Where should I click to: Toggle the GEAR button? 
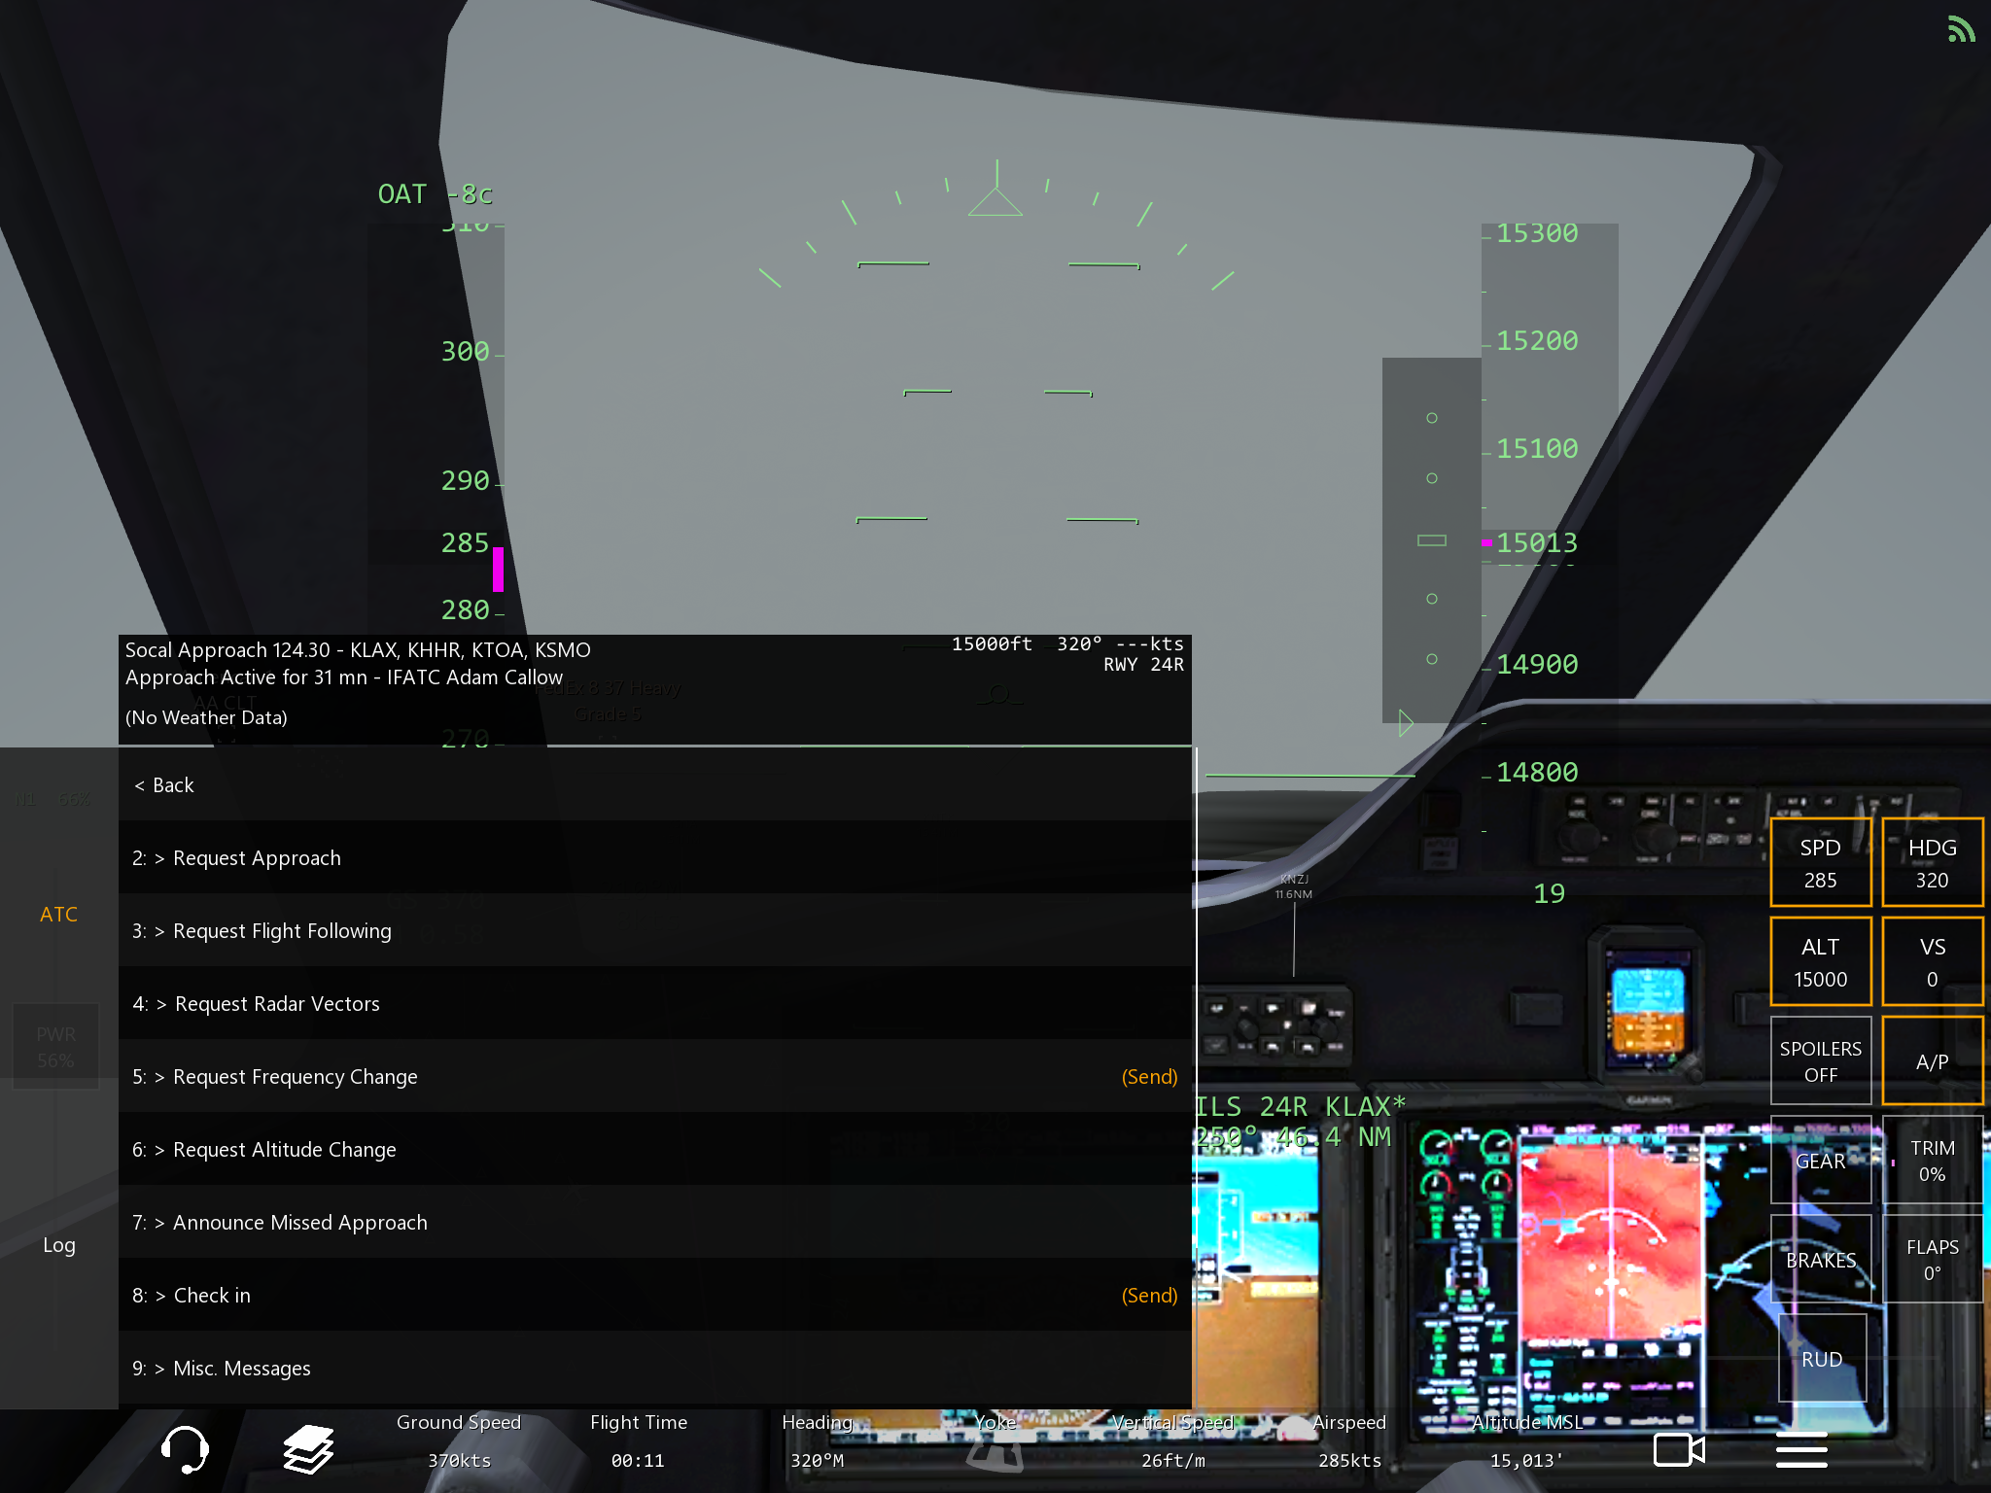point(1820,1161)
